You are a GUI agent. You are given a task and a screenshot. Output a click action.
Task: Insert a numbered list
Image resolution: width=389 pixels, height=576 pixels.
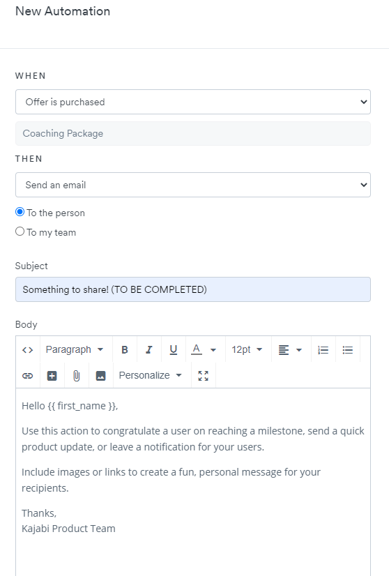(x=323, y=350)
